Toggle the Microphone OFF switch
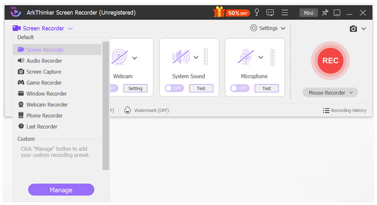Viewport: 377px width, 205px height. pyautogui.click(x=240, y=88)
